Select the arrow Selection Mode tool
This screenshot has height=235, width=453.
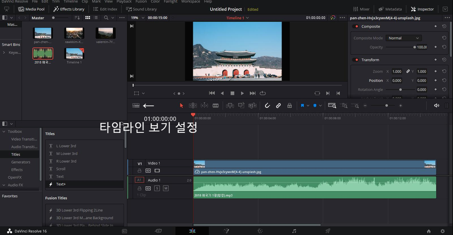click(181, 106)
